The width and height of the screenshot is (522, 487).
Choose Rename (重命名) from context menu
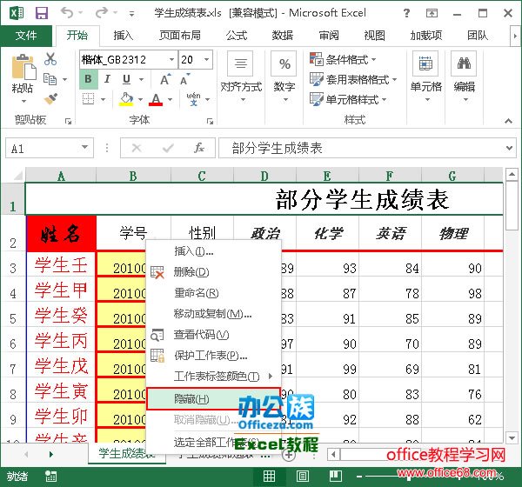click(x=214, y=293)
